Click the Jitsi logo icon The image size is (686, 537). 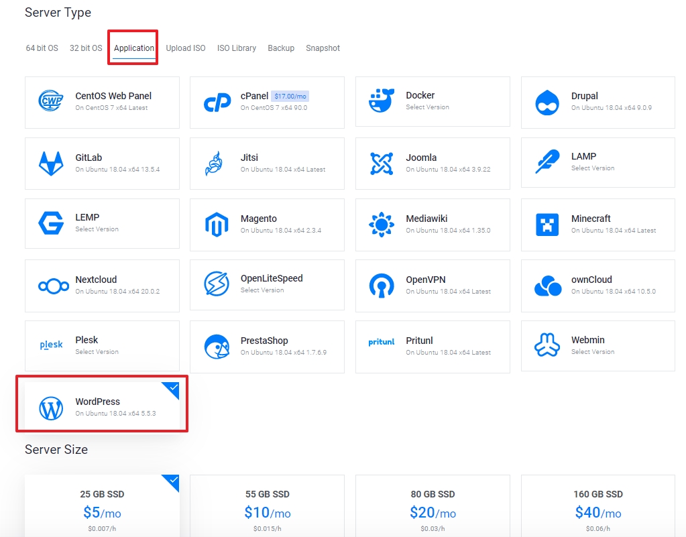[x=215, y=164]
